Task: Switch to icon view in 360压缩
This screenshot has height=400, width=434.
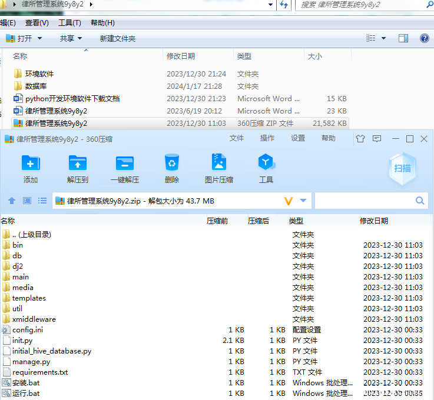Action: 27,201
